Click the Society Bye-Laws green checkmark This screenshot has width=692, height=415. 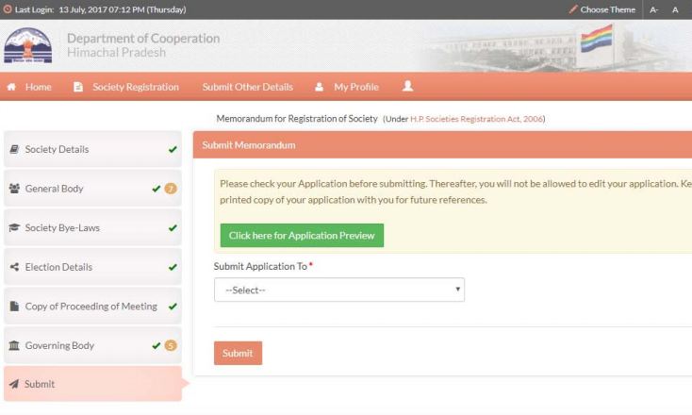(173, 228)
